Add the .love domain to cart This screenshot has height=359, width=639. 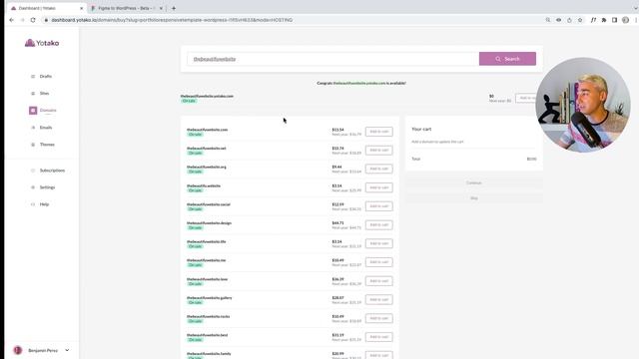coord(379,281)
